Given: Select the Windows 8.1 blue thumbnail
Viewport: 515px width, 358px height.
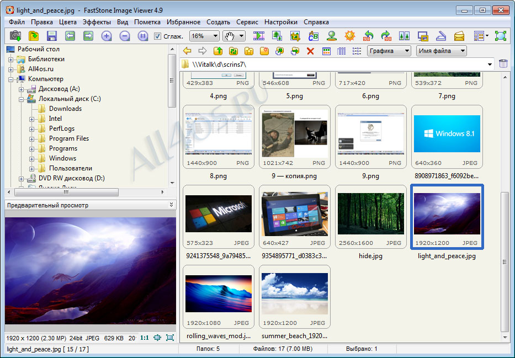Looking at the screenshot, I should tap(447, 136).
